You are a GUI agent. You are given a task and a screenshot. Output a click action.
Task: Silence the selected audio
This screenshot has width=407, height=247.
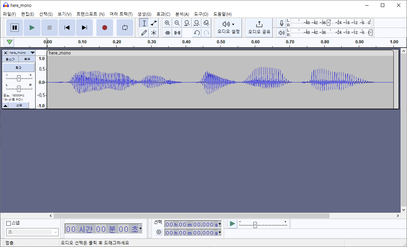(177, 33)
